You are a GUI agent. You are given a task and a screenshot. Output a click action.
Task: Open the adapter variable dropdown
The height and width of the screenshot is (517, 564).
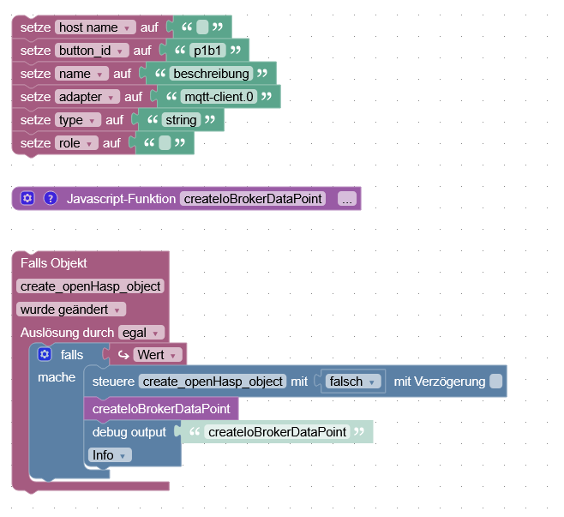tap(87, 96)
